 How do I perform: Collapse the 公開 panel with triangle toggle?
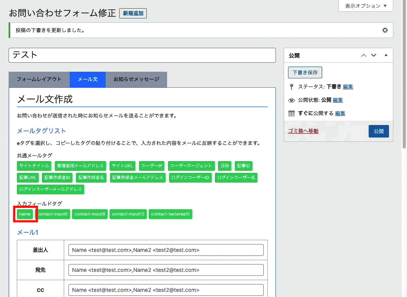(x=386, y=56)
